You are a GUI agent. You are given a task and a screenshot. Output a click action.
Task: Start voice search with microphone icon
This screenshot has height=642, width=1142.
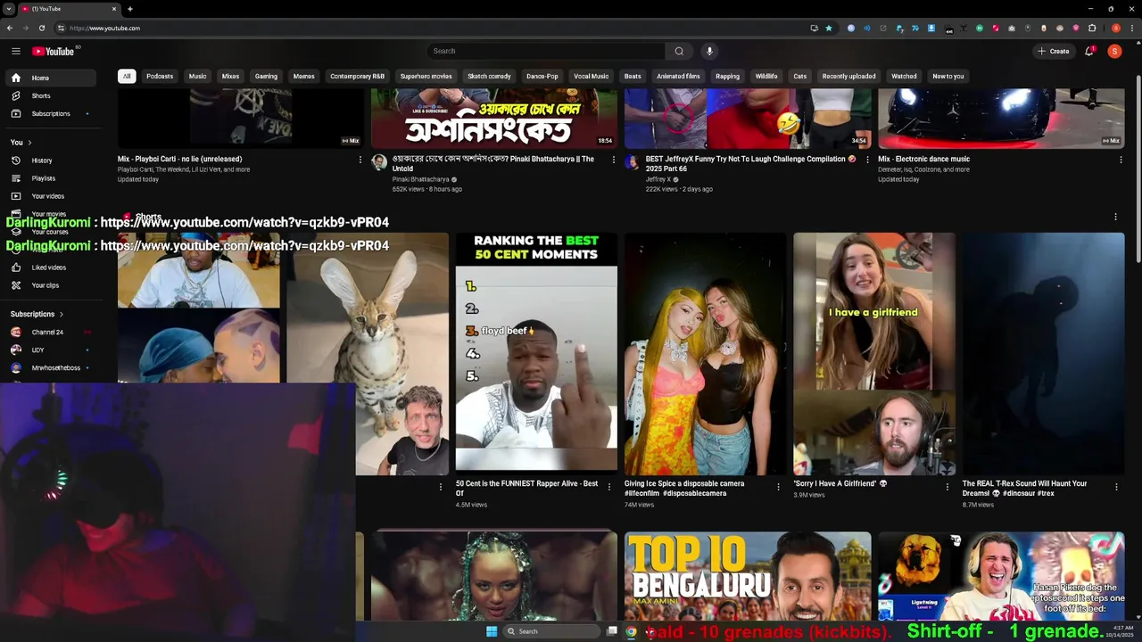[x=710, y=51]
